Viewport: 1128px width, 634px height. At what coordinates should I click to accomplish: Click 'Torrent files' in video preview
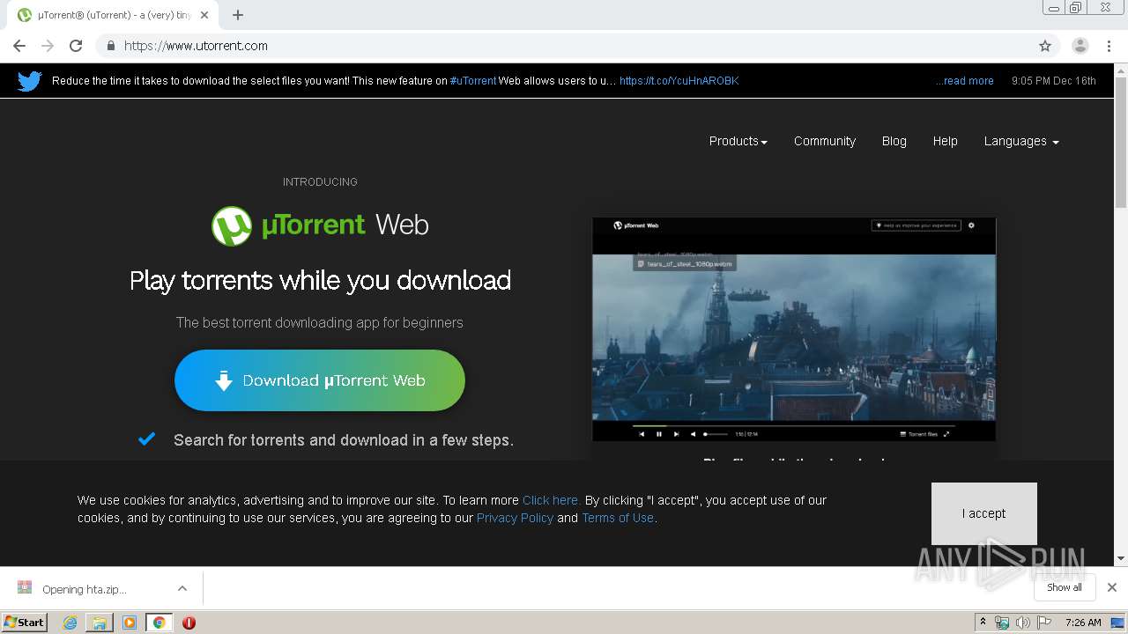point(918,434)
